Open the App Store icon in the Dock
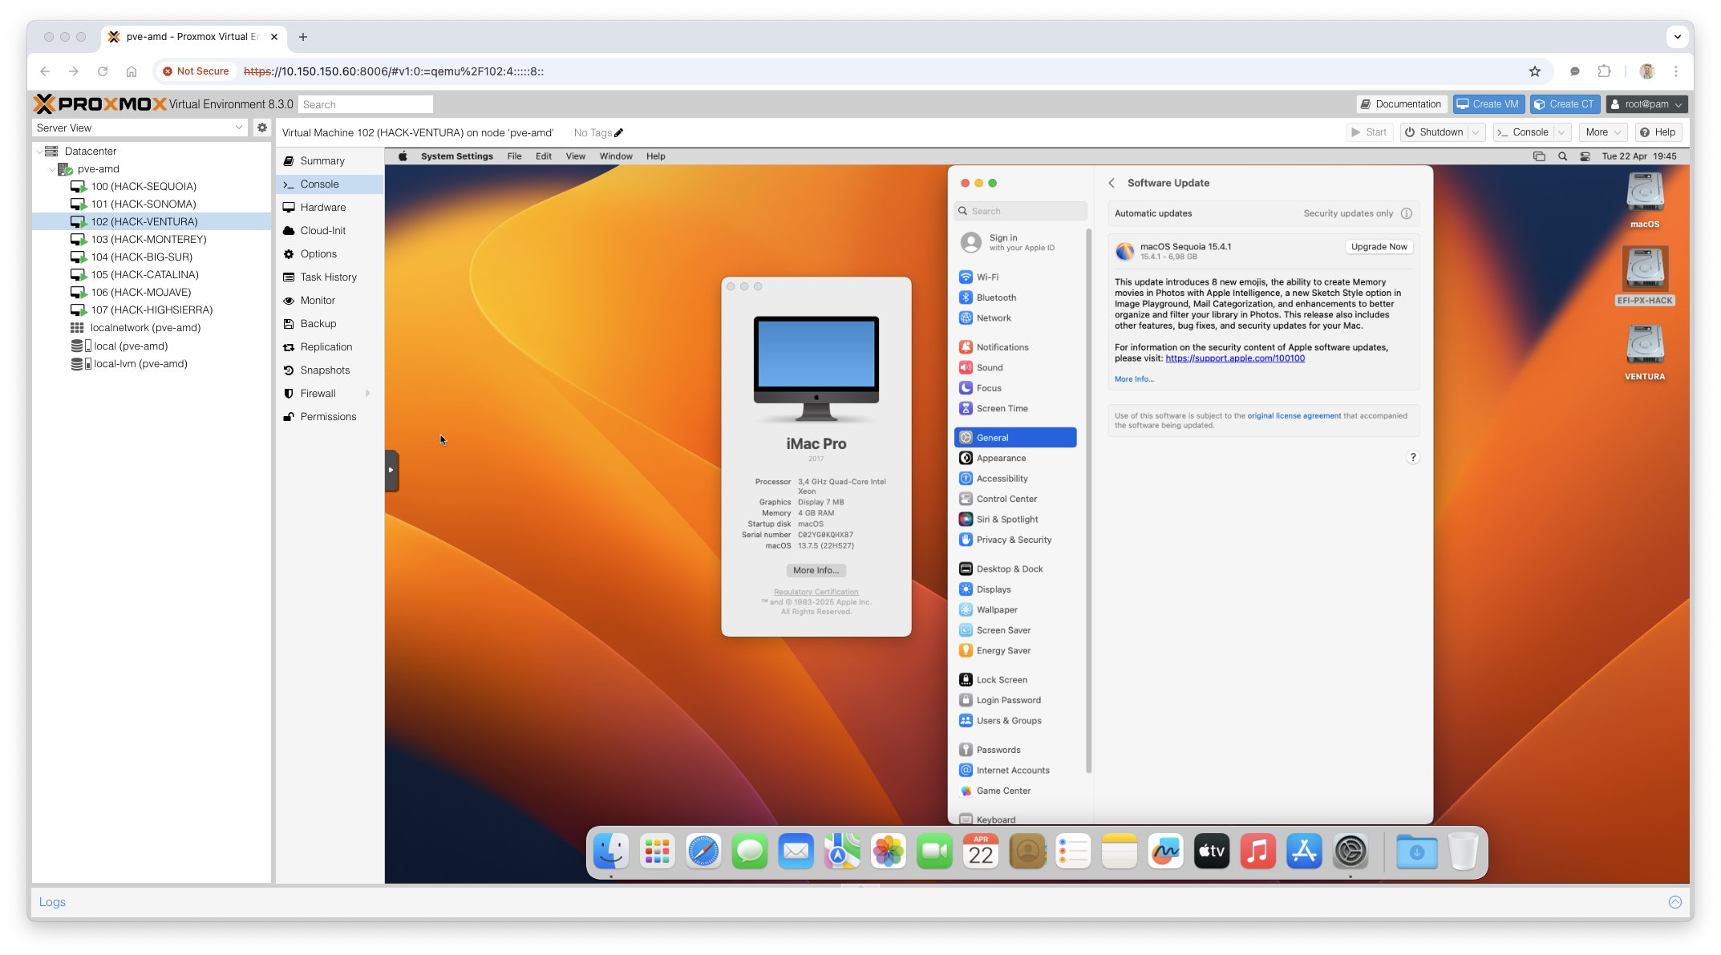This screenshot has width=1721, height=955. [x=1304, y=852]
